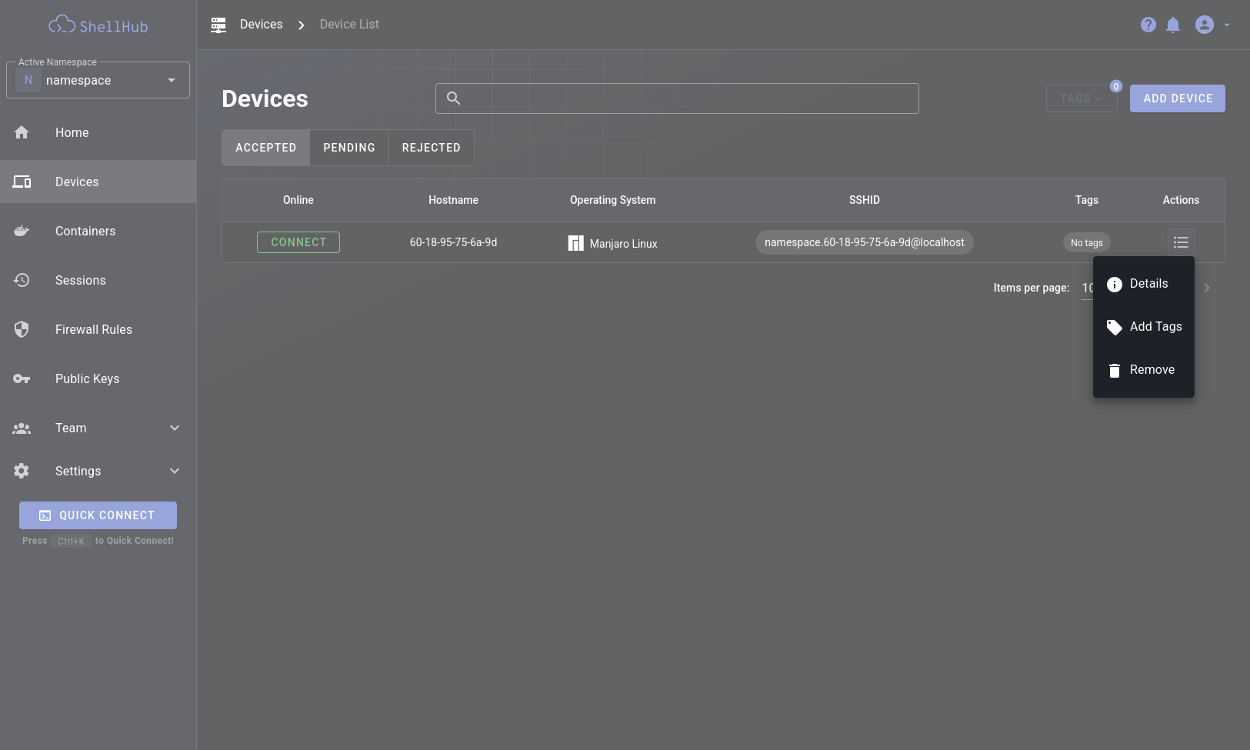Click the namespace N avatar badge
The image size is (1250, 750).
(x=28, y=80)
